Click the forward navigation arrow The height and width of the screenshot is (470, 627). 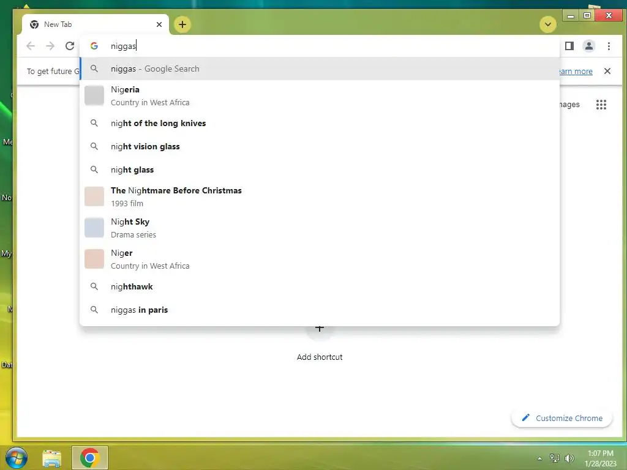tap(50, 46)
